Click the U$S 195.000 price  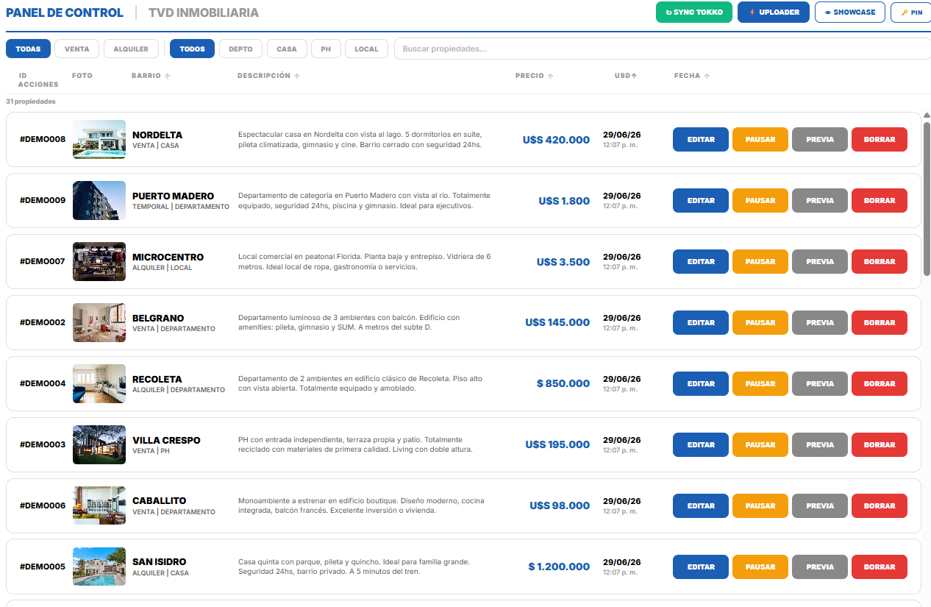coord(557,445)
